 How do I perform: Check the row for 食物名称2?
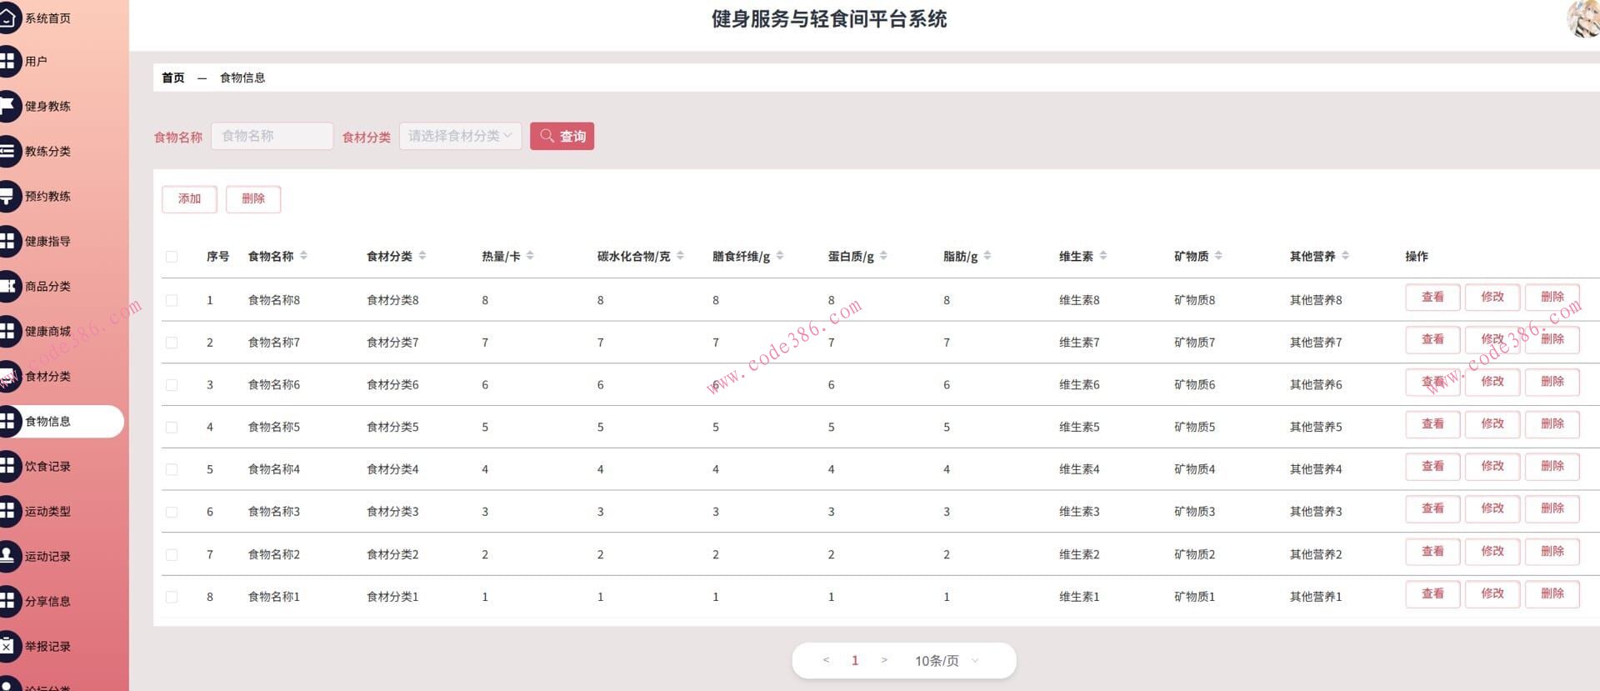(172, 554)
